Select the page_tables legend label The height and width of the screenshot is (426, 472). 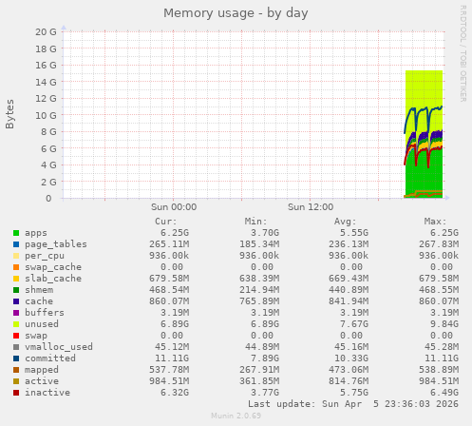click(x=56, y=244)
